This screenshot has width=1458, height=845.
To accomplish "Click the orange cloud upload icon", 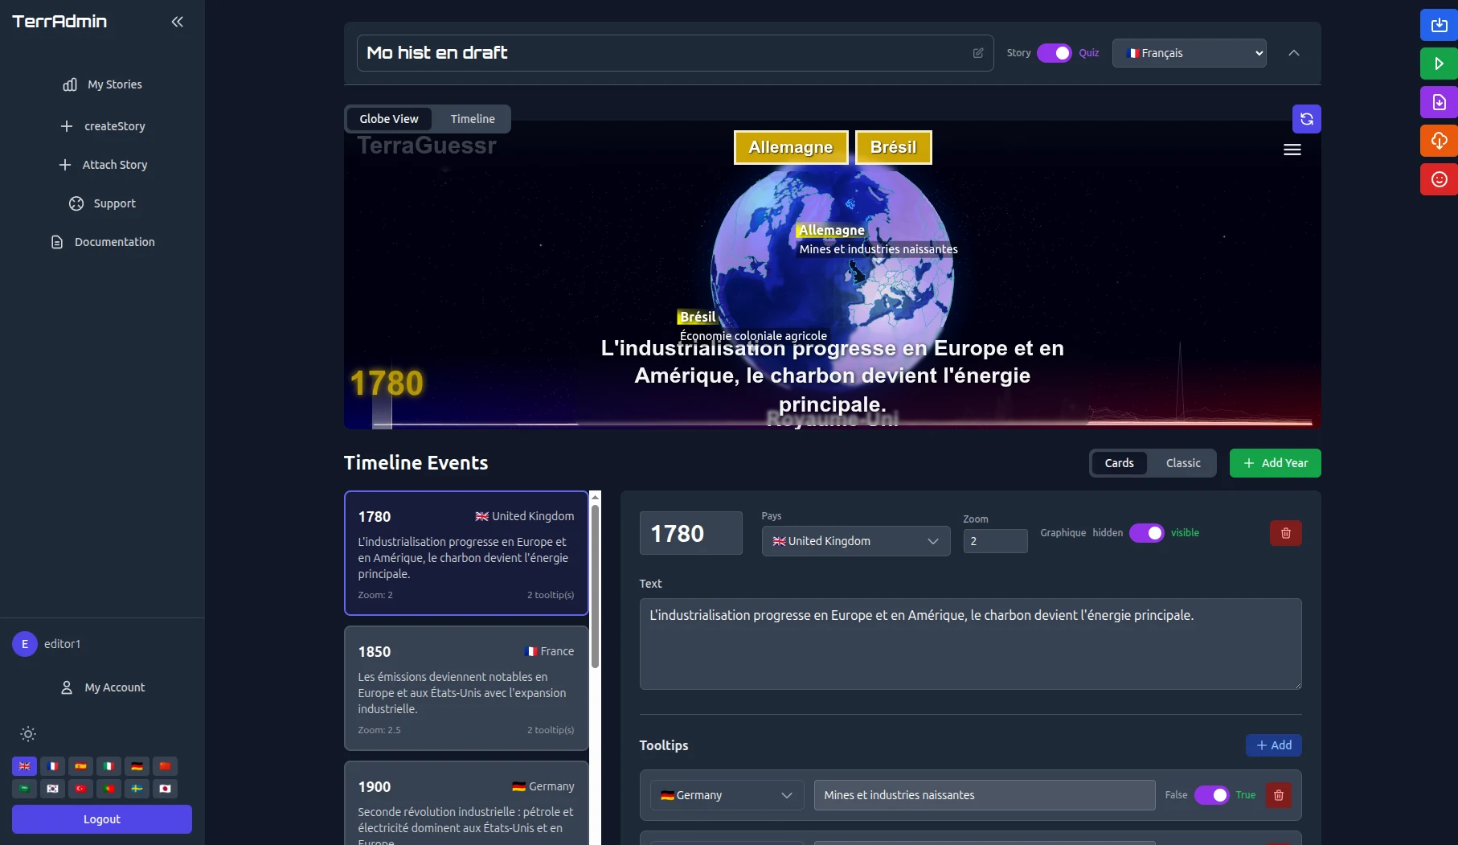I will coord(1439,141).
